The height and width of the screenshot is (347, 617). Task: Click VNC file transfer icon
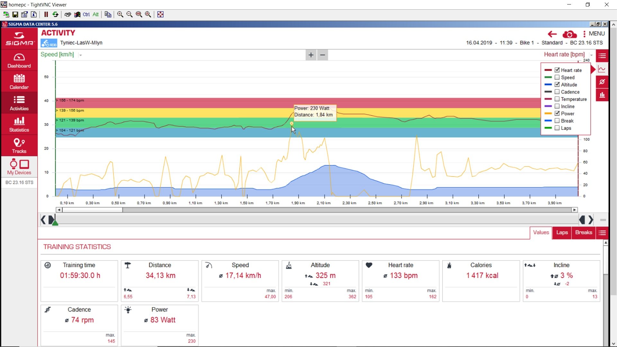click(x=108, y=14)
